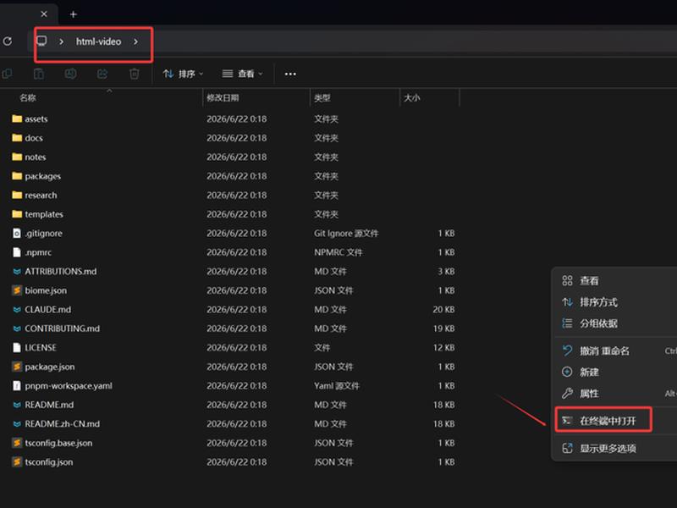Select the .npmrc file icon

point(17,252)
